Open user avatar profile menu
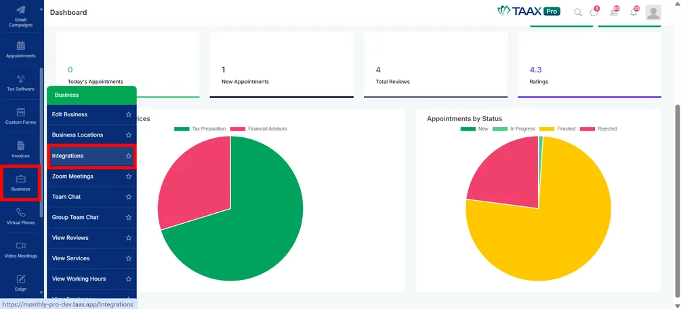Viewport: 681px width, 309px height. (x=653, y=13)
